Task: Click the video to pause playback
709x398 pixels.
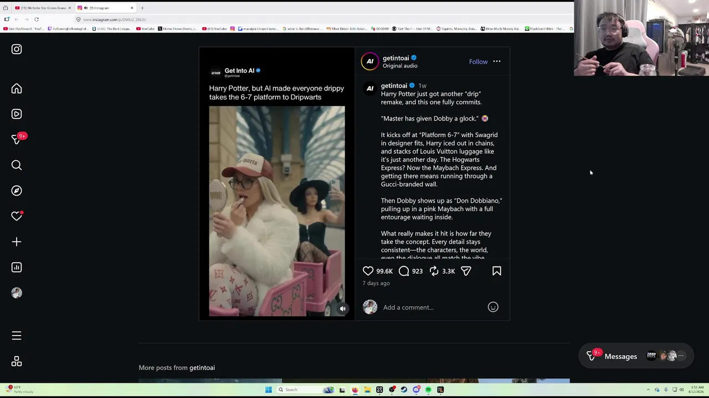Action: tap(277, 211)
